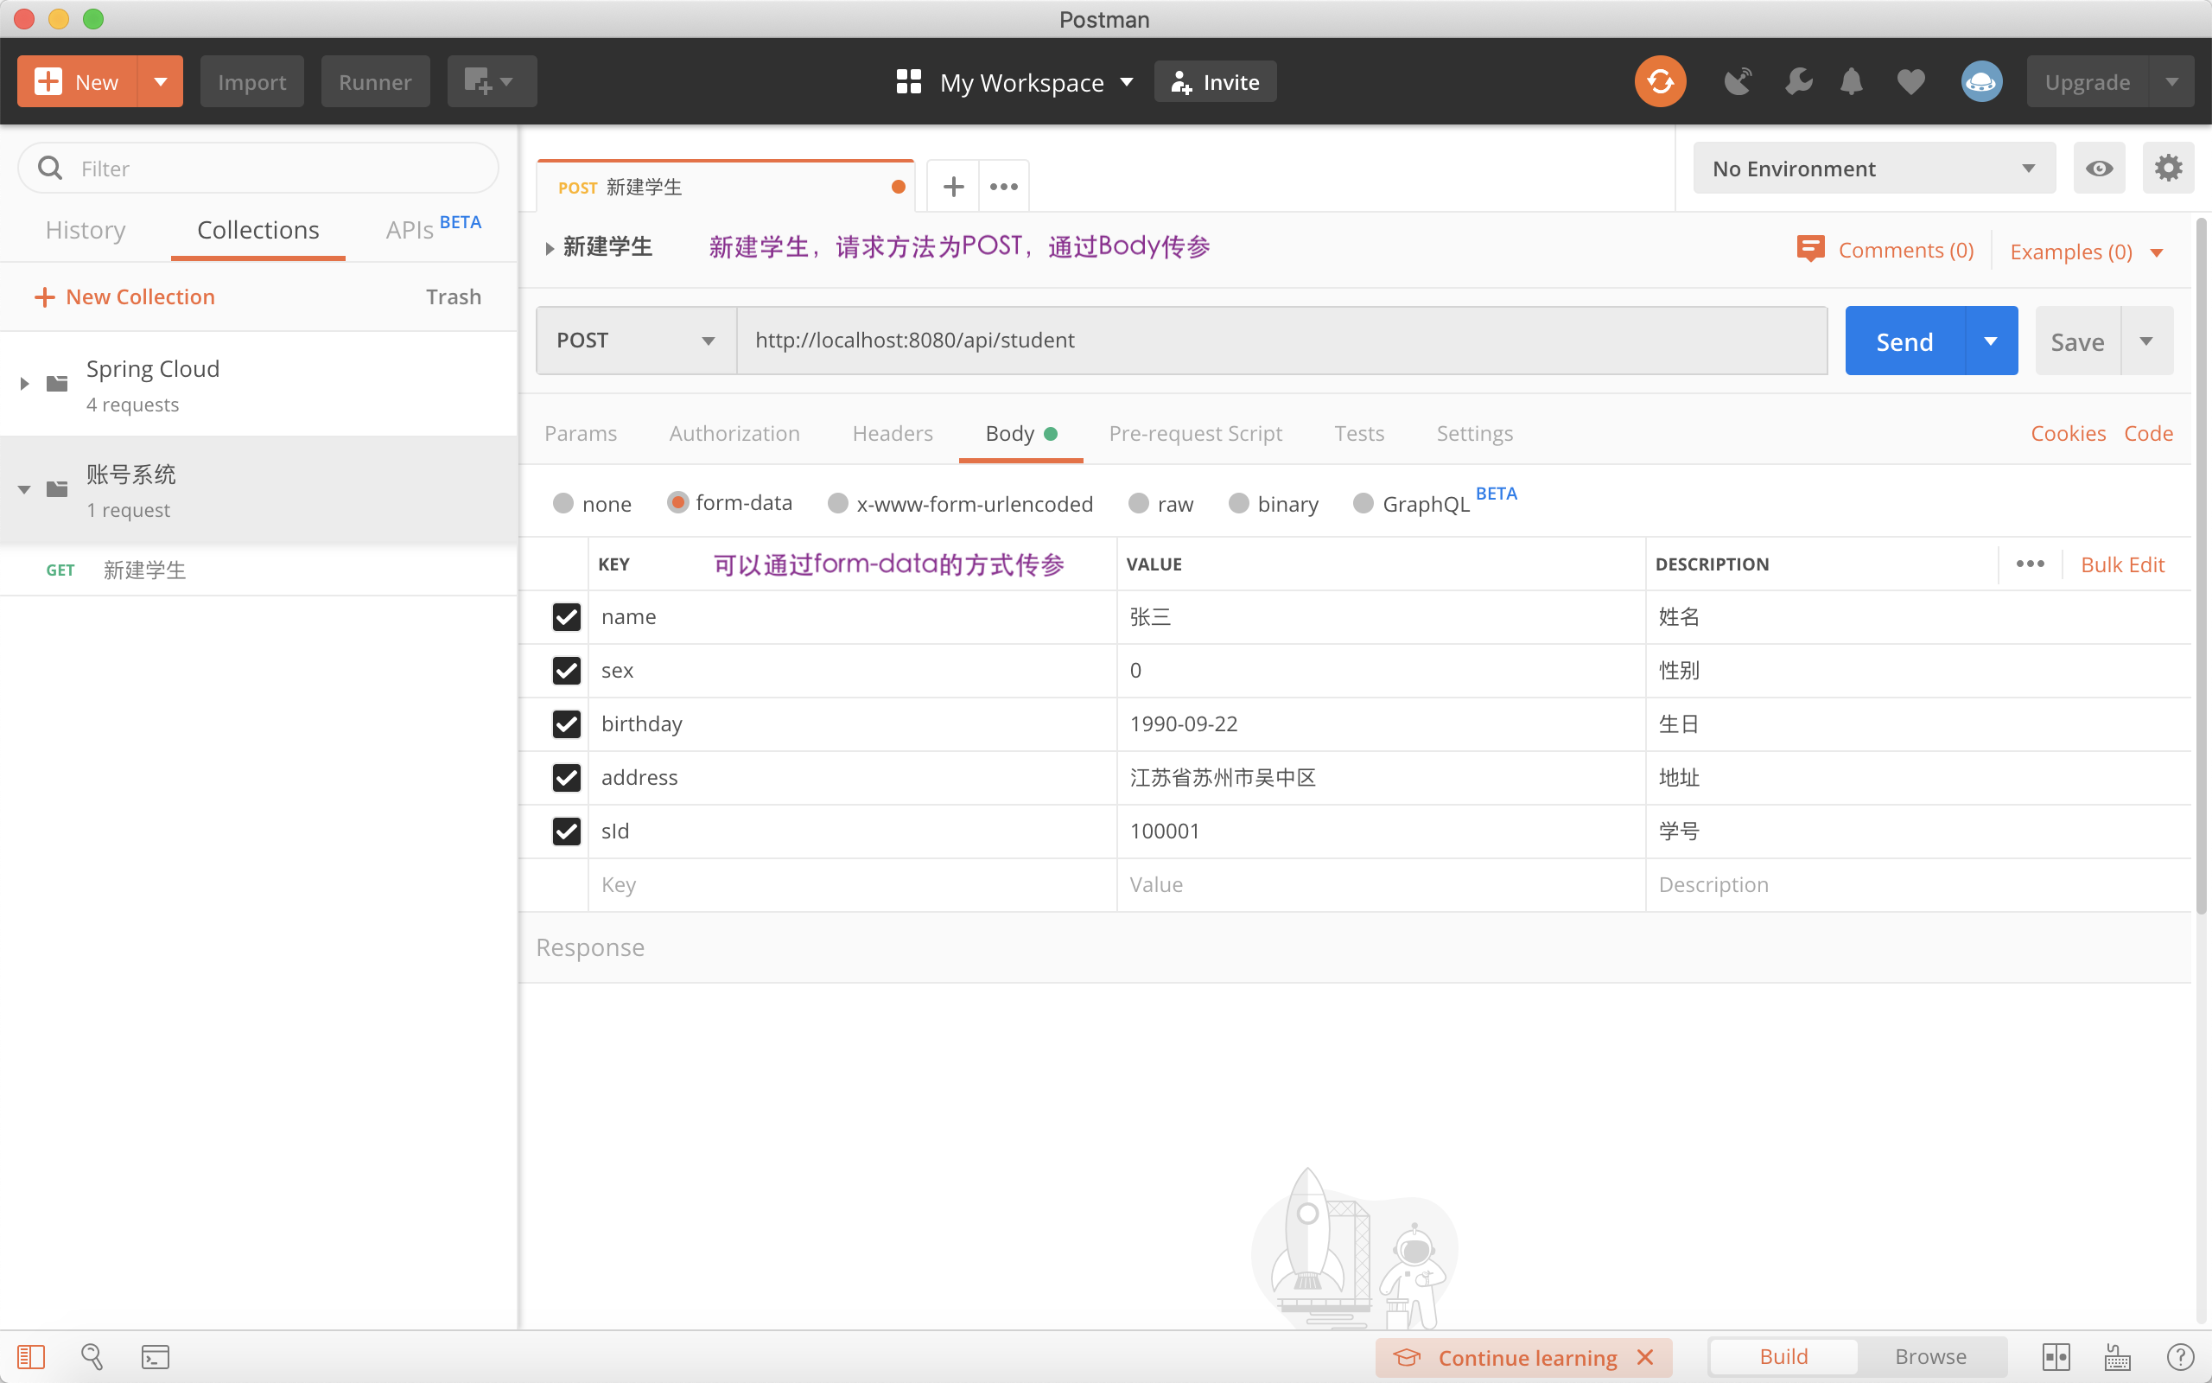Click the blue Send button

click(1905, 341)
